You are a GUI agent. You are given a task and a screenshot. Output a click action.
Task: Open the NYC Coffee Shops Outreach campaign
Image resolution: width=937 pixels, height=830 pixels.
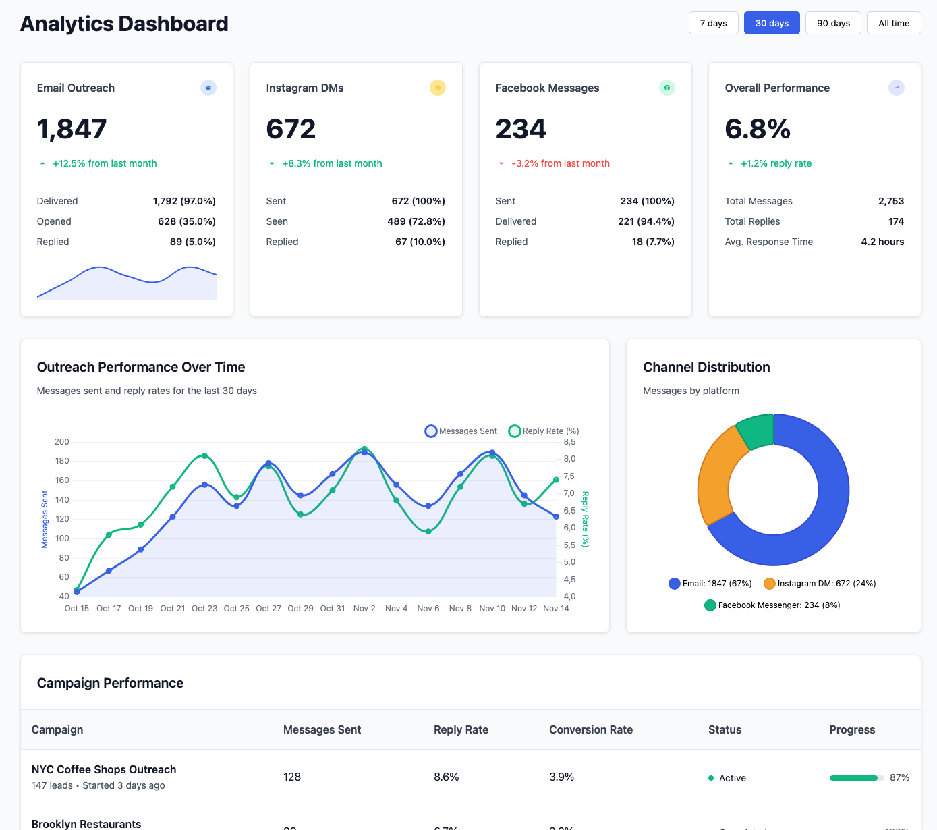coord(104,769)
